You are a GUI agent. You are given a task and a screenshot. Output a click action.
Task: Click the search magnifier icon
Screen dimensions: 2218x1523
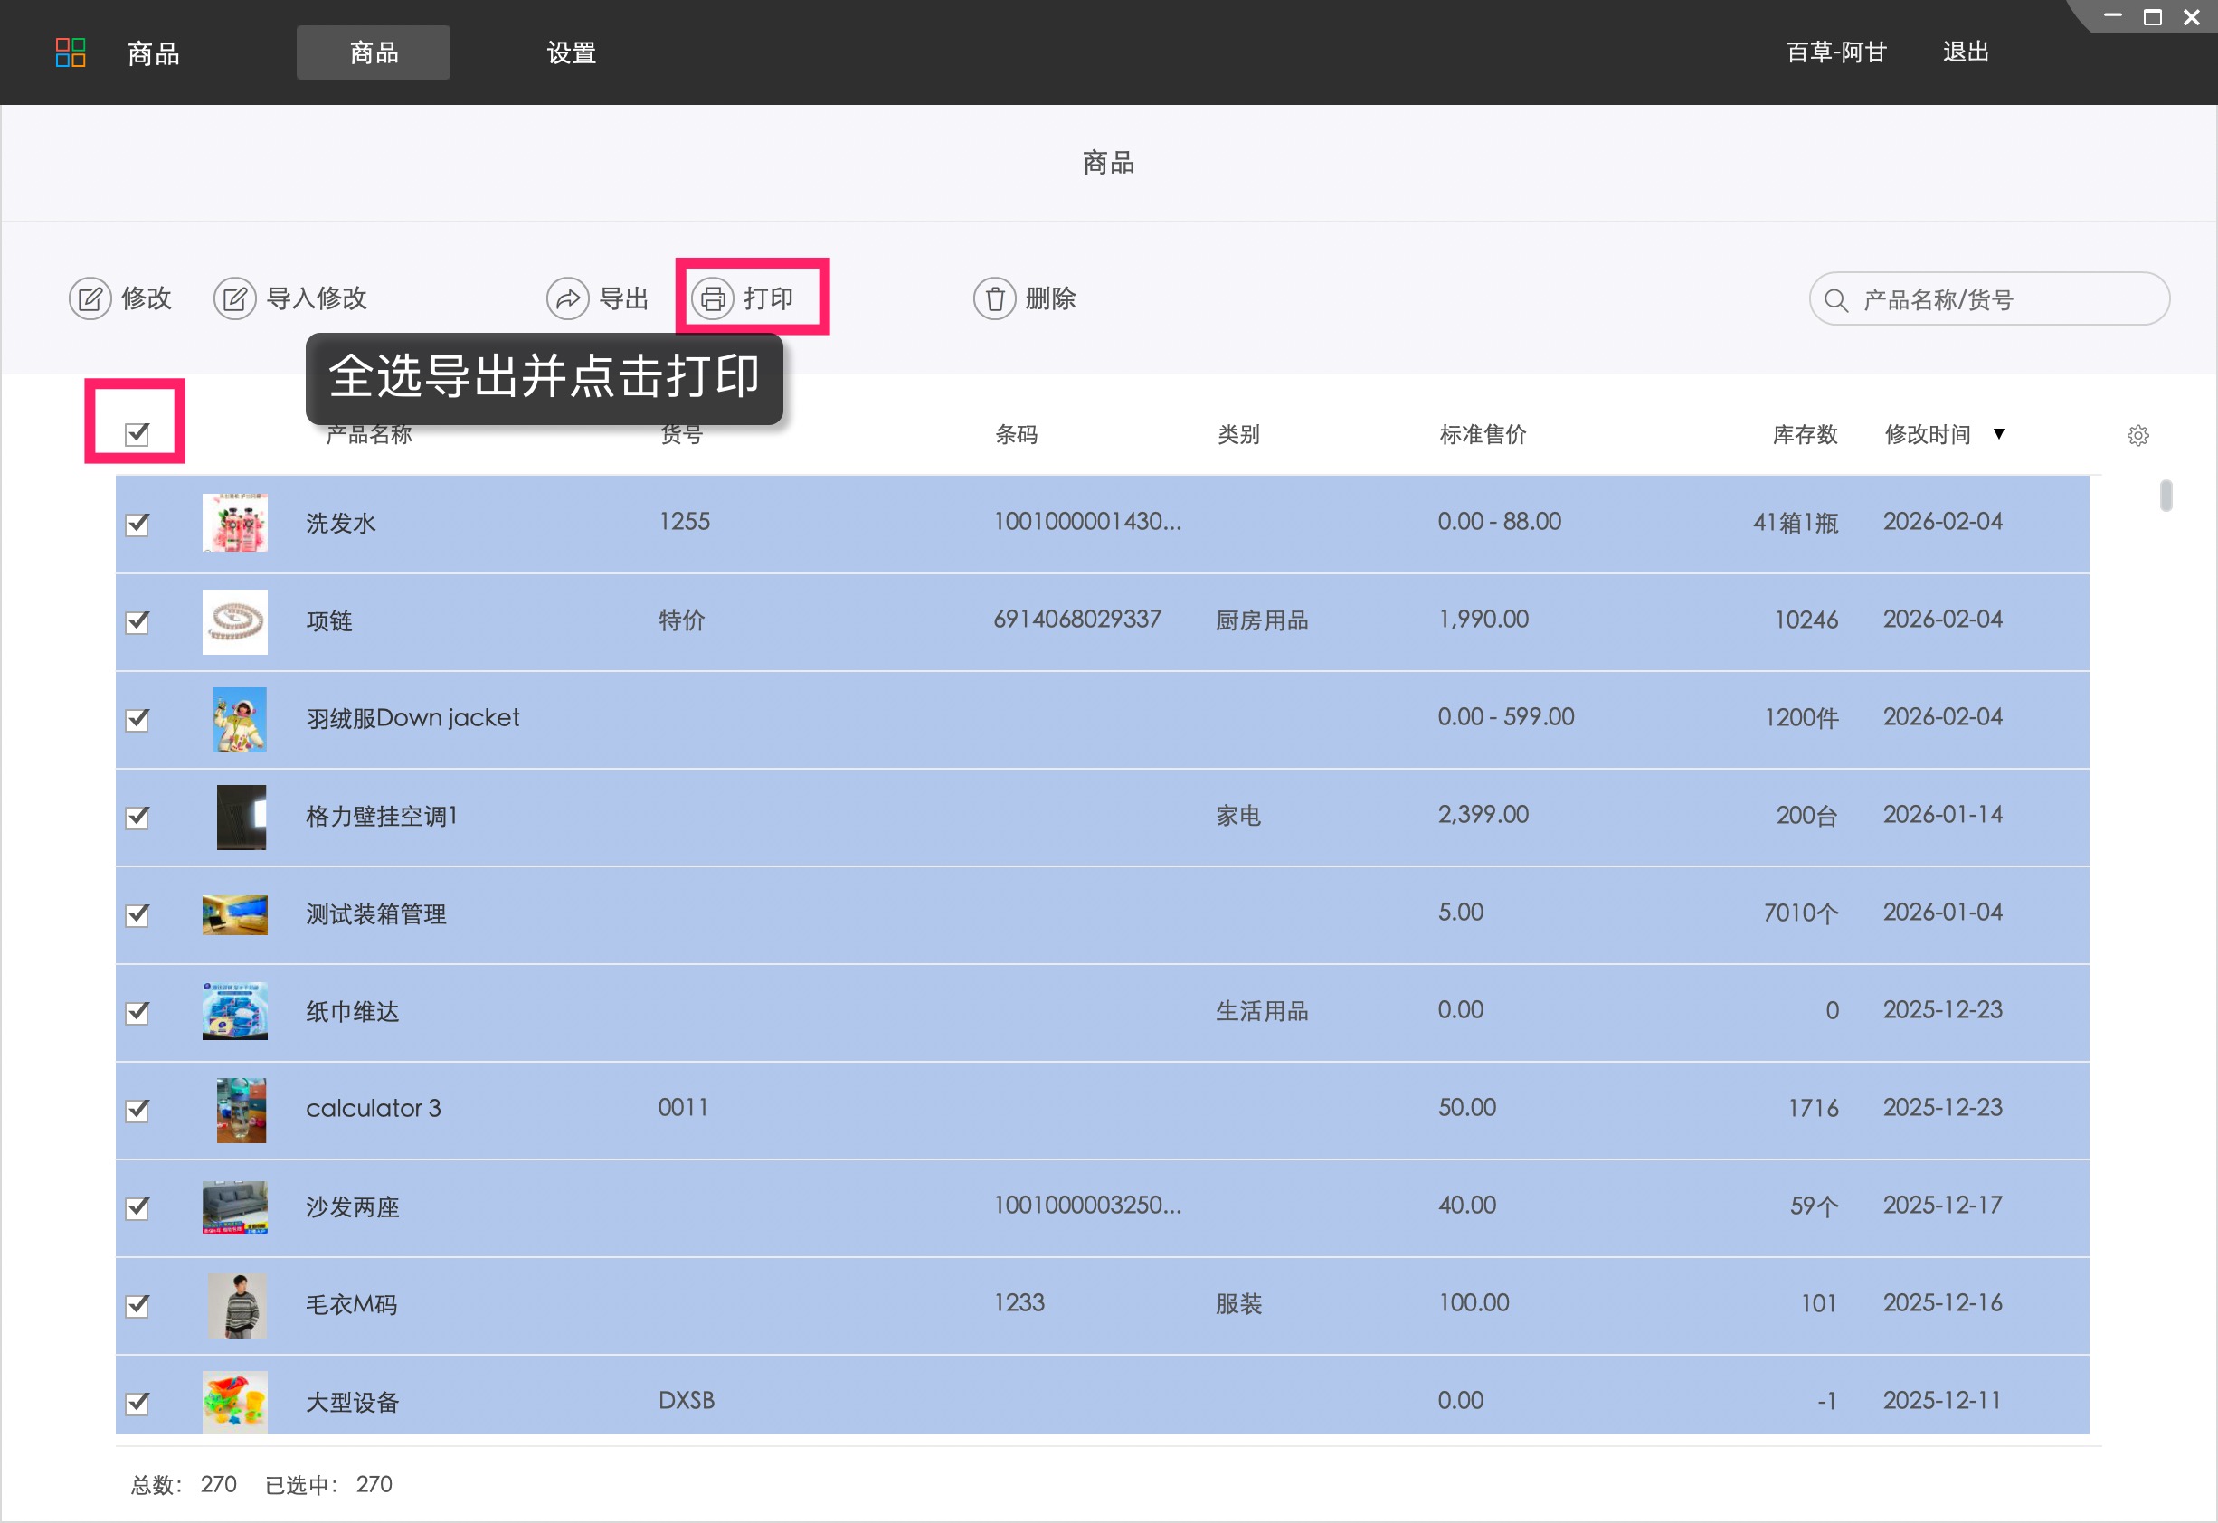[x=1835, y=300]
